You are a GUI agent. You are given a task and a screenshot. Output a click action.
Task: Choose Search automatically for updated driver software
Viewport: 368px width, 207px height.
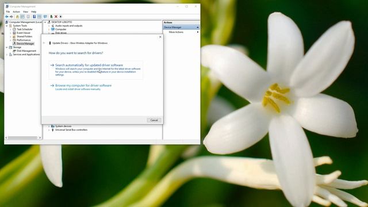pyautogui.click(x=96, y=70)
